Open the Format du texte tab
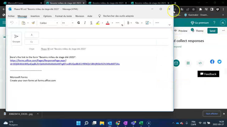Viewport: 227px width, 127px height. coord(63,16)
